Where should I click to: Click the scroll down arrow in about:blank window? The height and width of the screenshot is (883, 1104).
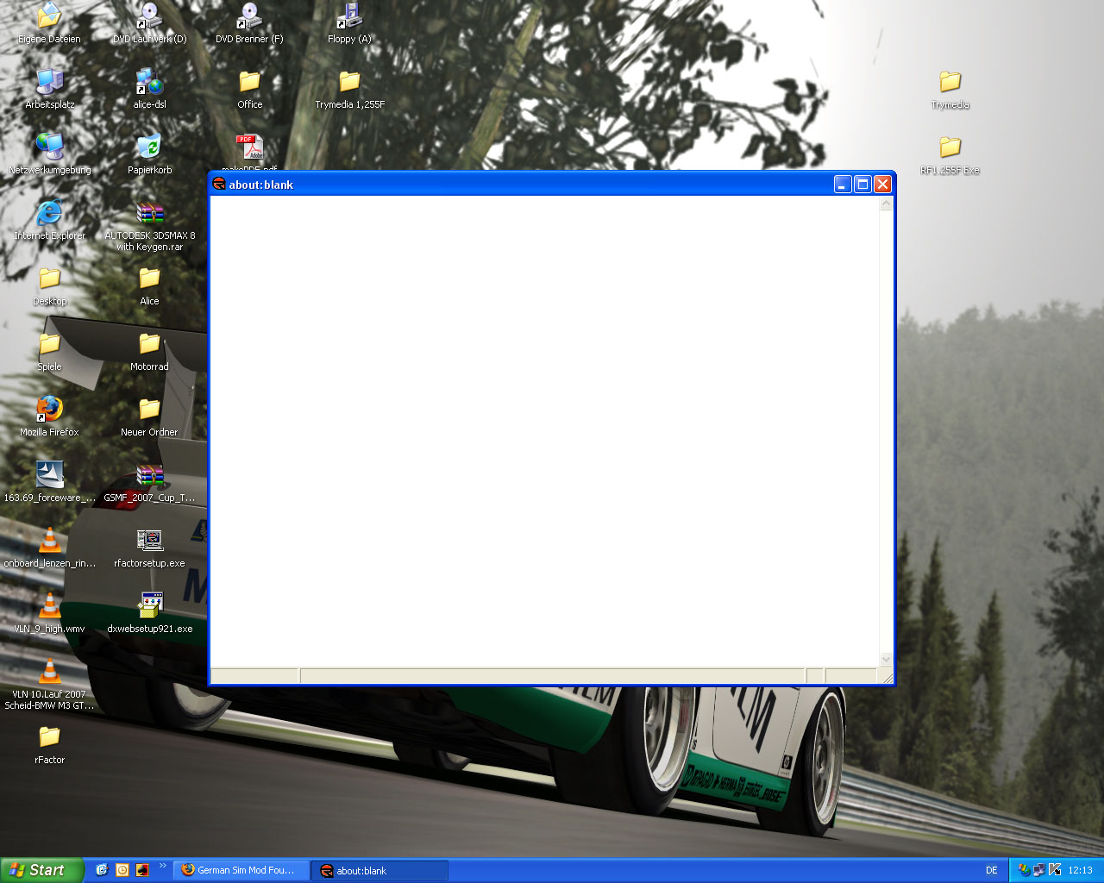point(886,659)
